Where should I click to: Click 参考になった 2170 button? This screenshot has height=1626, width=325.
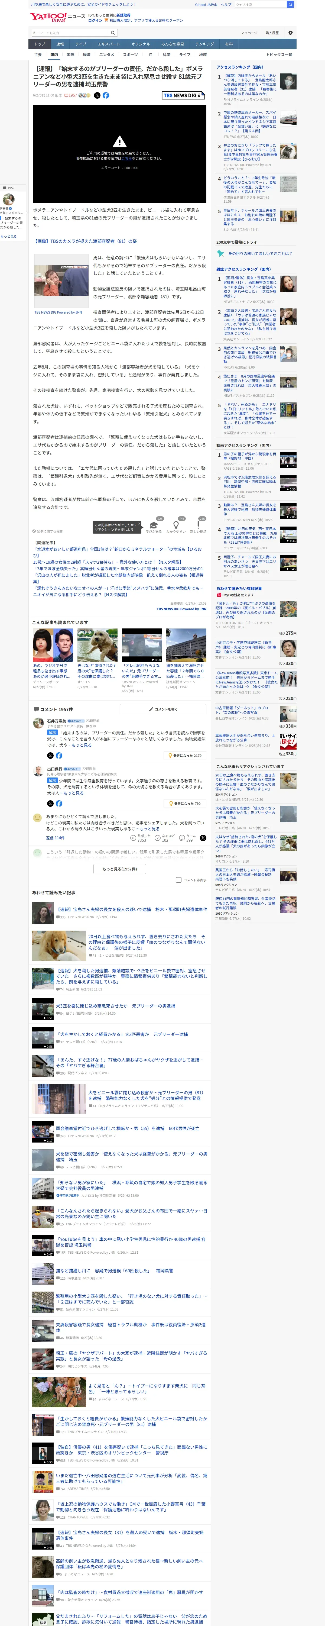coord(185,755)
